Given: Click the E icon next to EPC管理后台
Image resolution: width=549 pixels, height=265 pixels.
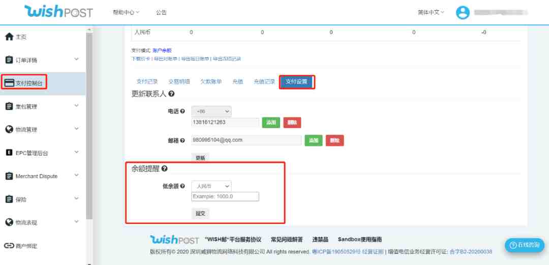Looking at the screenshot, I should 10,153.
